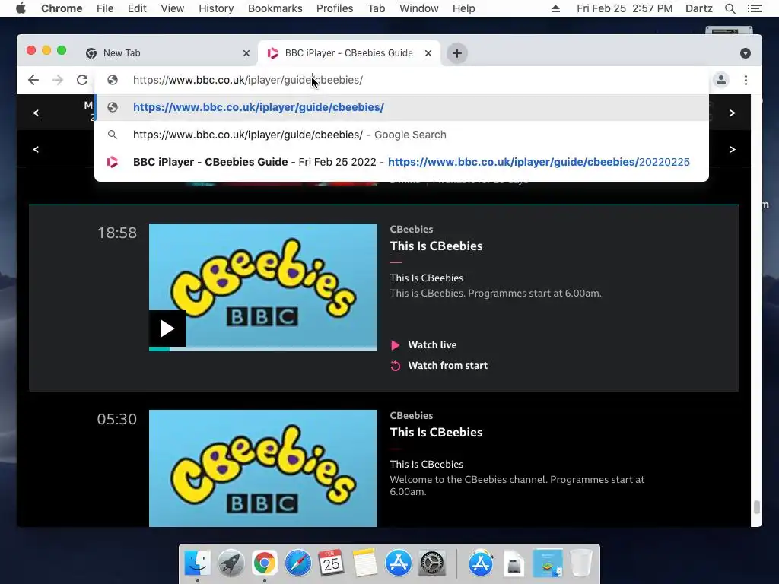
Task: Open the History menu
Action: point(216,8)
